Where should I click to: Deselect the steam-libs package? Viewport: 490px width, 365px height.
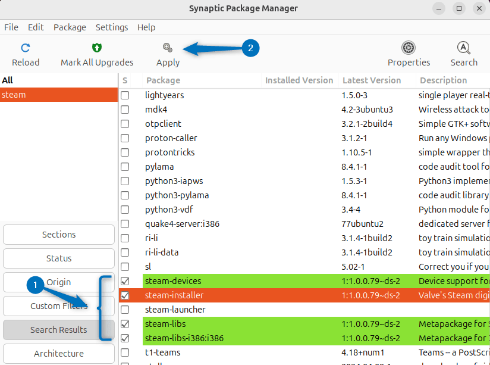point(125,323)
